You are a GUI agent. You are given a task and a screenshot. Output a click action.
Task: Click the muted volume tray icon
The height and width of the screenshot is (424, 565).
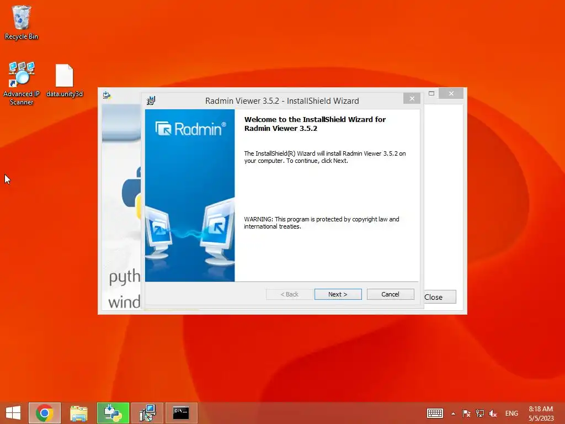coord(493,414)
